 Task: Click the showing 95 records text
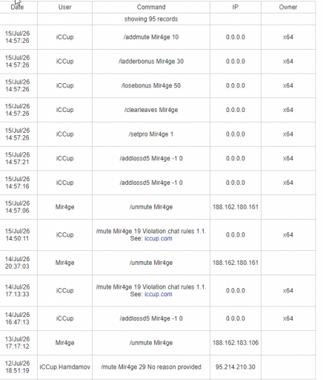151,19
